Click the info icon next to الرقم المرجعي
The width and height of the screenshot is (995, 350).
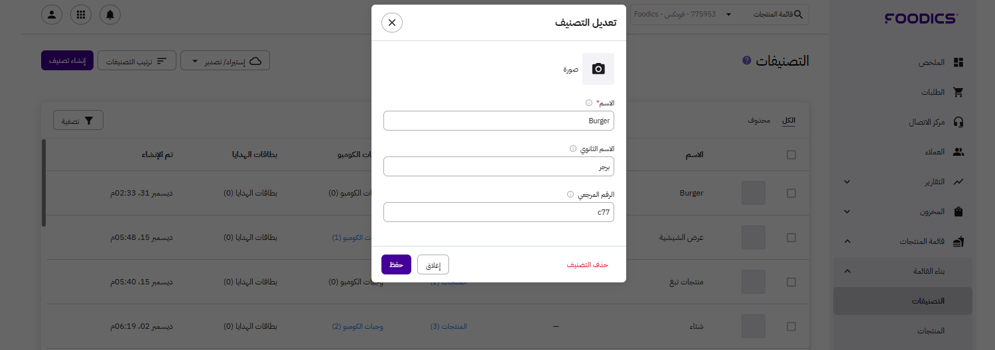tap(570, 194)
